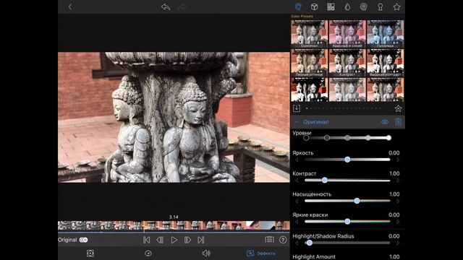The height and width of the screenshot is (260, 463).
Task: Open the Distort spiral effects tab
Action: [363, 6]
